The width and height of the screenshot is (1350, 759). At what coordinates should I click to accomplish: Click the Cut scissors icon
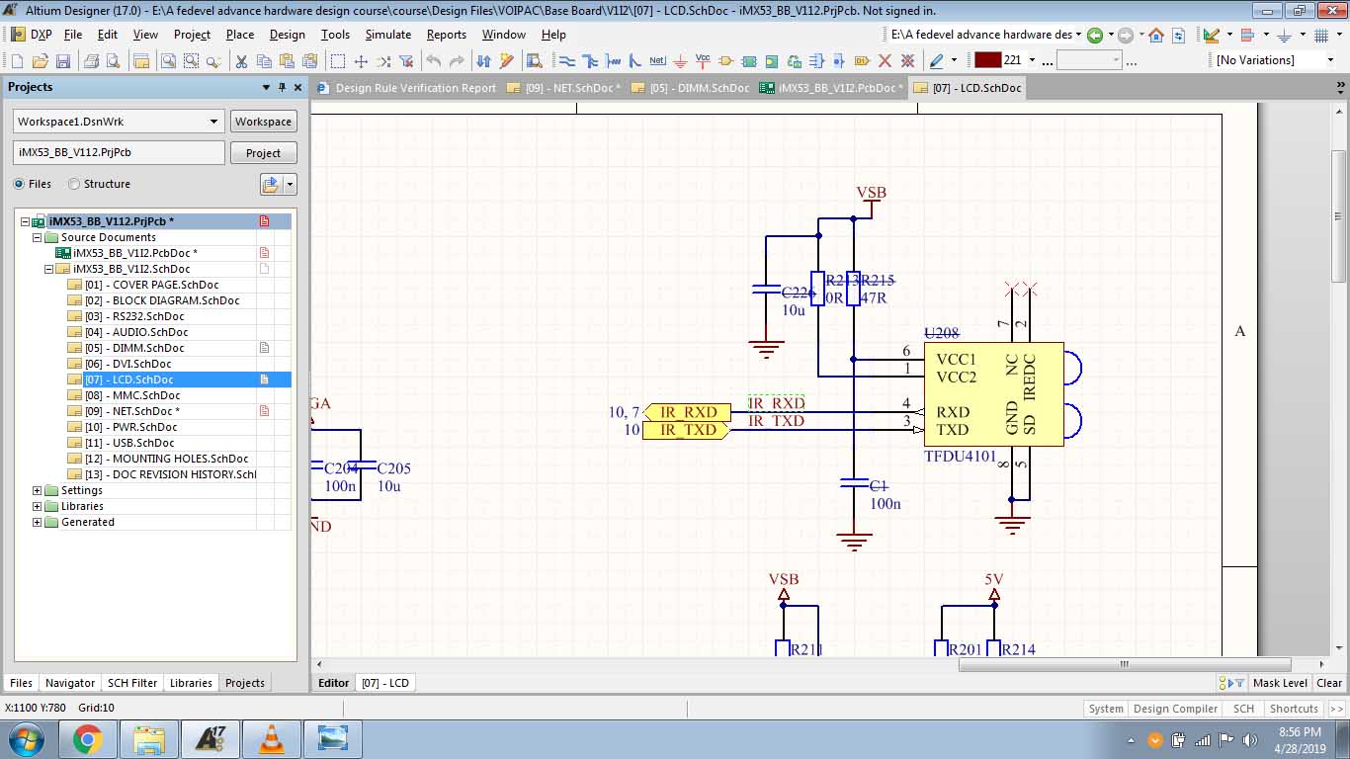240,61
